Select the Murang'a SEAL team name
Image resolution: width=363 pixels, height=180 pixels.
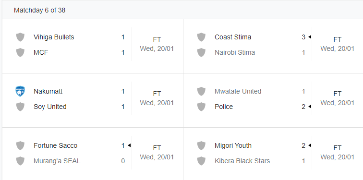(57, 161)
